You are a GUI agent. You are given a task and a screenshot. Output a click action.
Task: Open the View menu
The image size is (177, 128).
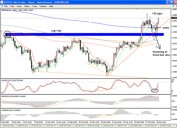coord(12,6)
